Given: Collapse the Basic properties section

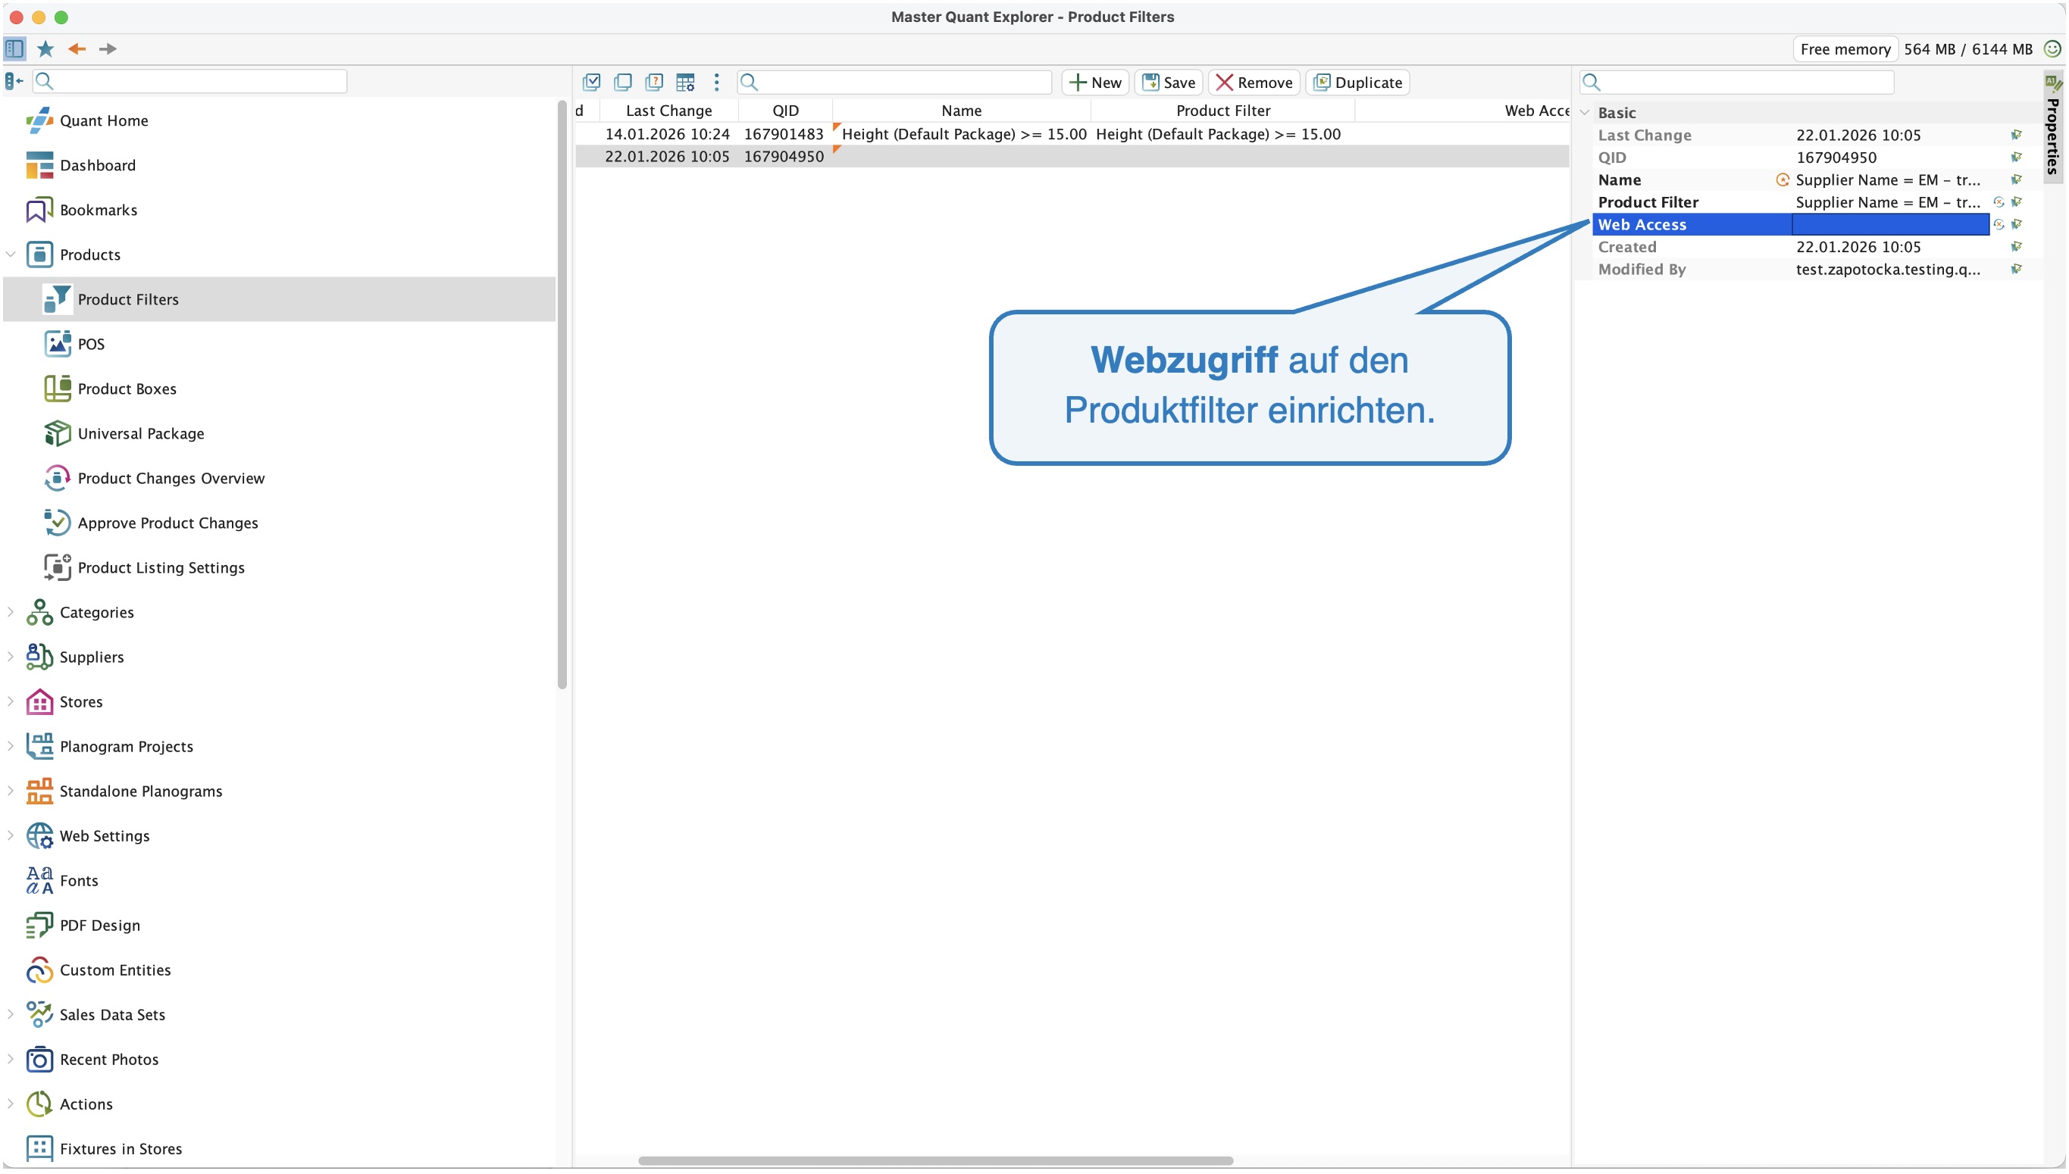Looking at the screenshot, I should point(1584,113).
